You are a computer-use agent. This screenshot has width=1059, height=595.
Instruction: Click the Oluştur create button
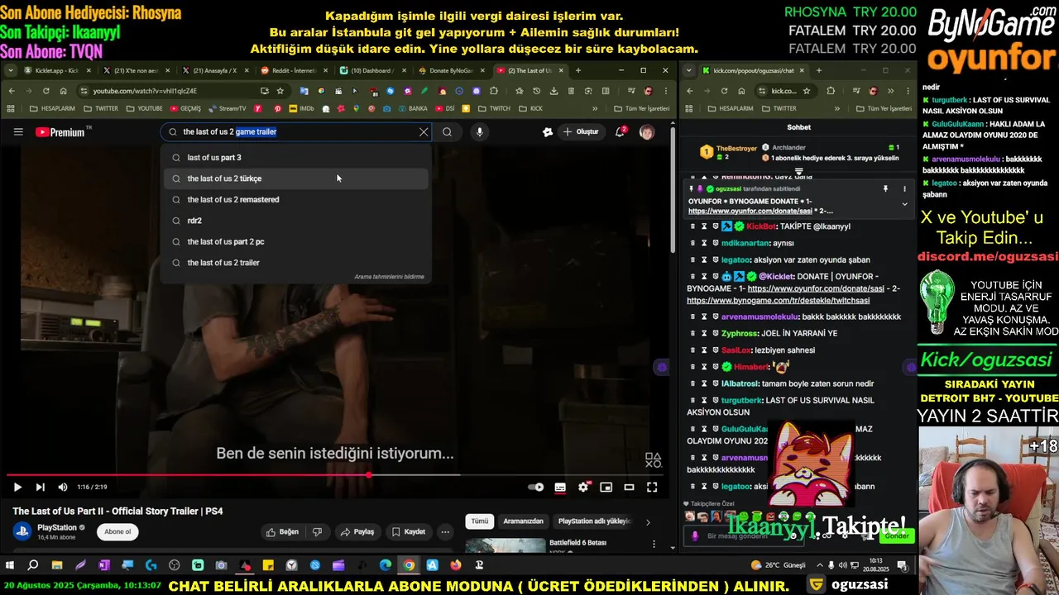point(581,131)
